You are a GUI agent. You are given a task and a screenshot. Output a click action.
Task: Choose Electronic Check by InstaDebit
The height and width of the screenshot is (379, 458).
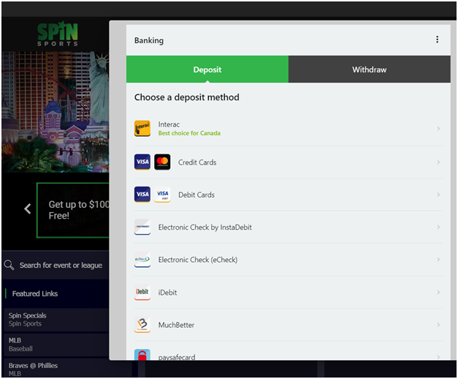289,227
